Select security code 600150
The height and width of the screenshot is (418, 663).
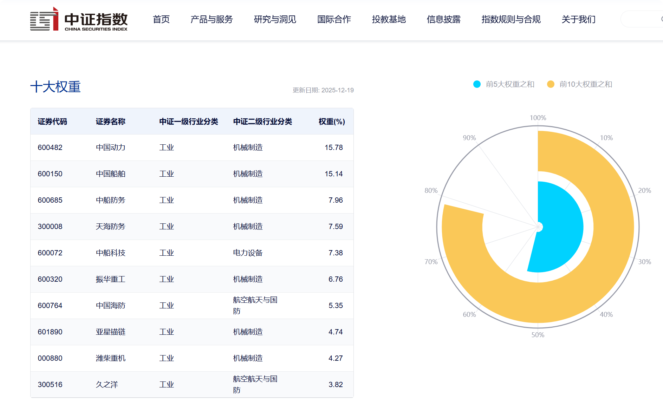tap(50, 174)
